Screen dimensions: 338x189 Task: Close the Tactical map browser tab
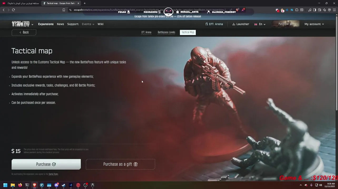(x=78, y=3)
